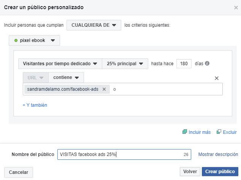This screenshot has height=180, width=241.
Task: Change the 25% principal percentile dropdown
Action: [125, 64]
